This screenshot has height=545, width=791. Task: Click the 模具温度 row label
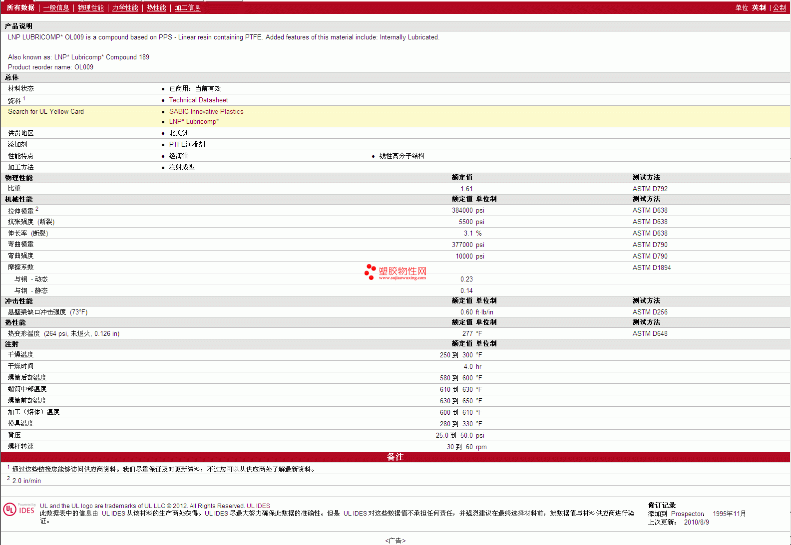click(20, 423)
